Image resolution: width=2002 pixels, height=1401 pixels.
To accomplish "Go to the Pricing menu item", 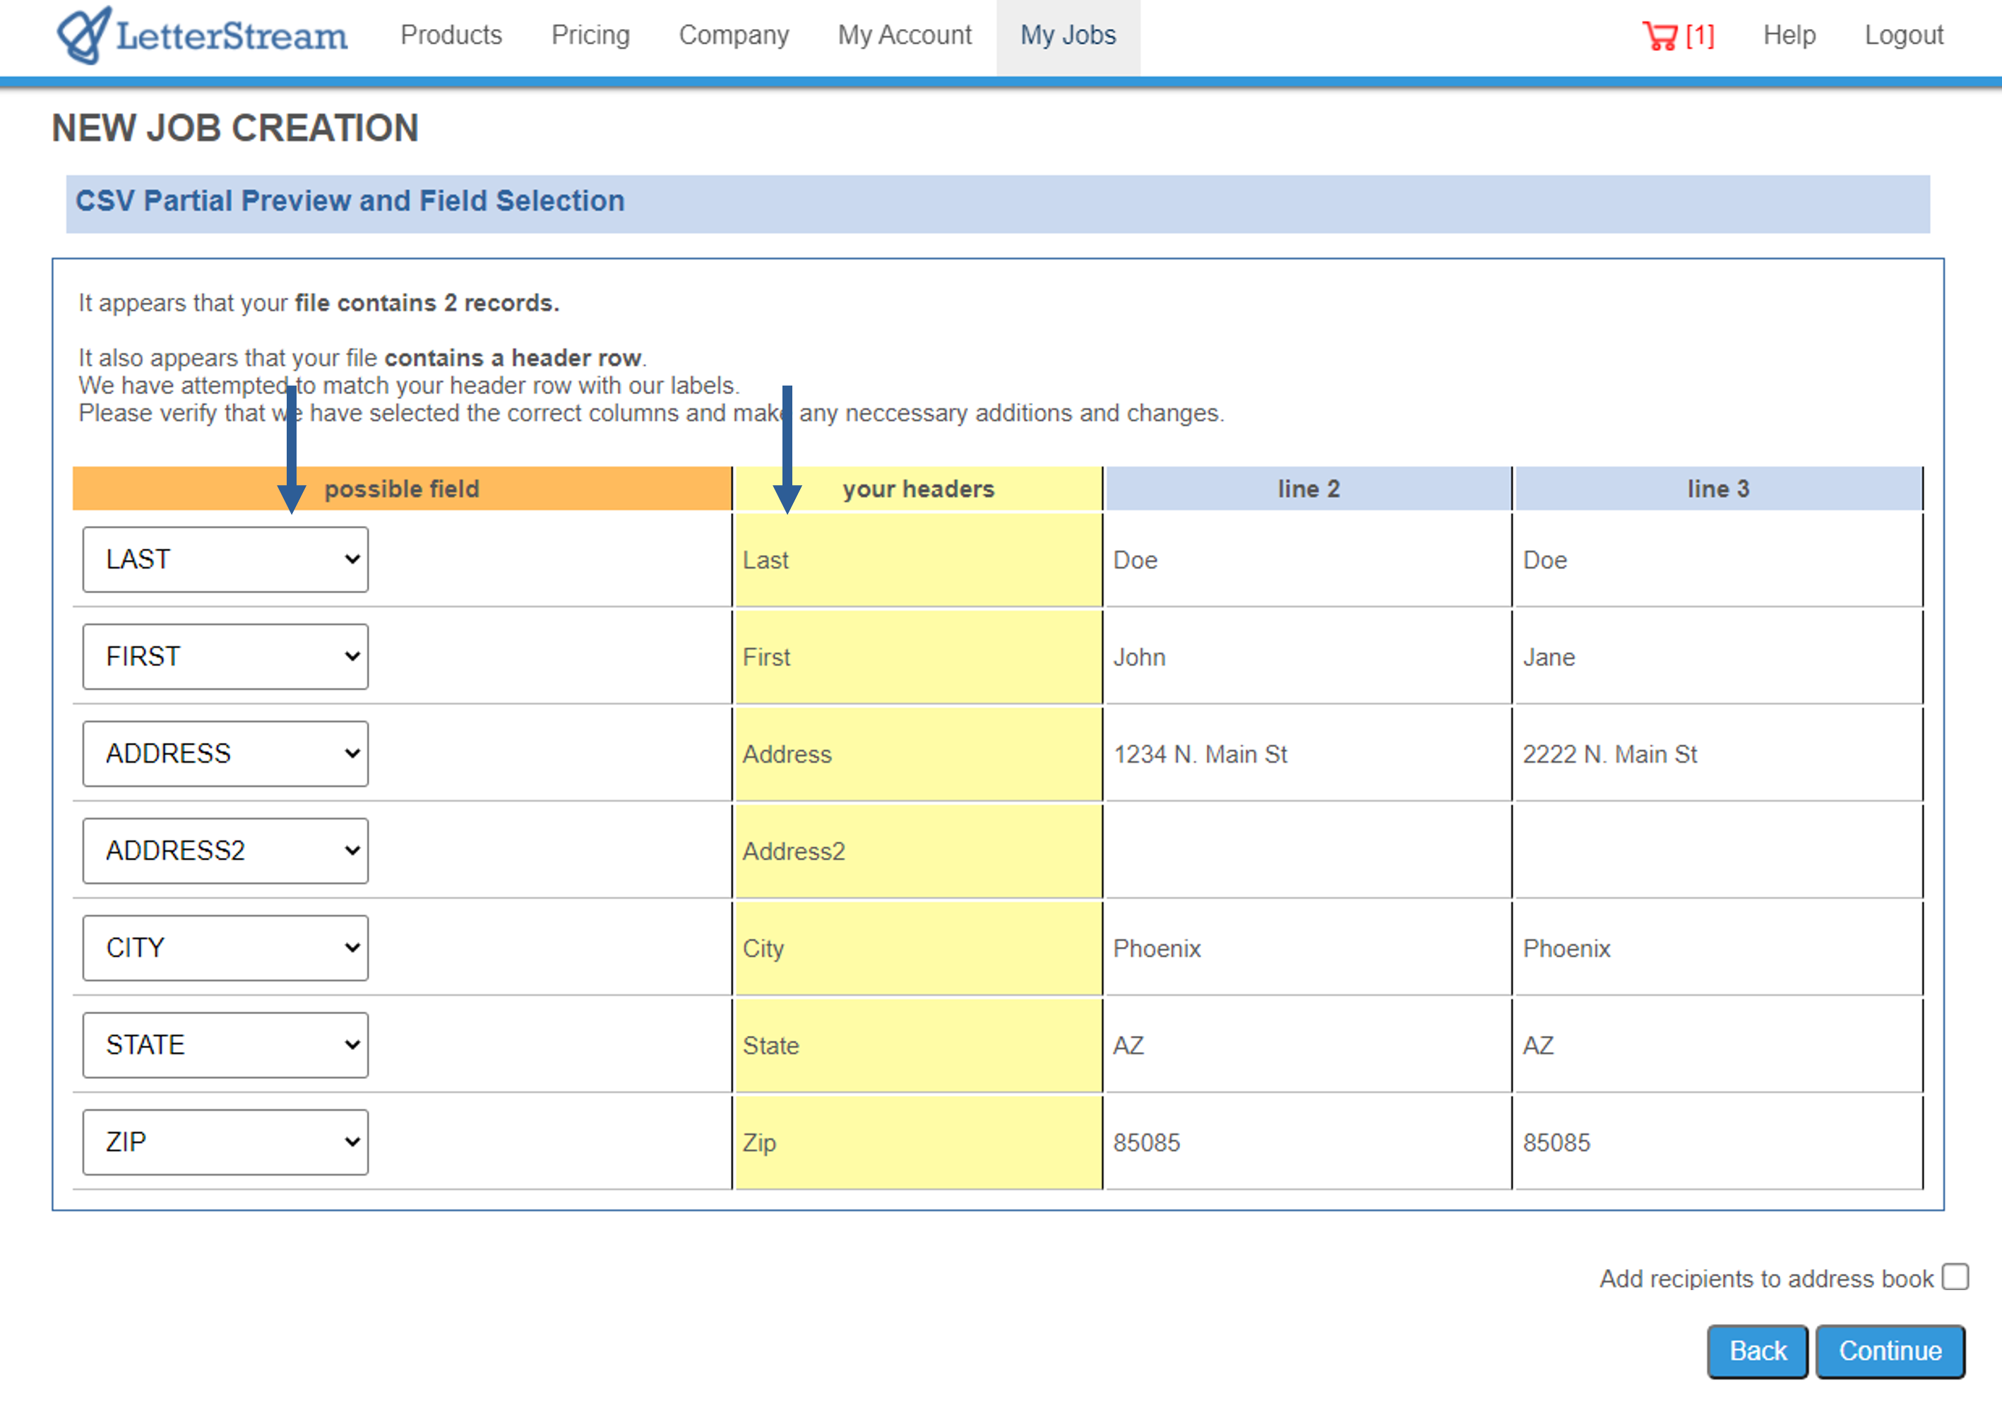I will pos(590,35).
